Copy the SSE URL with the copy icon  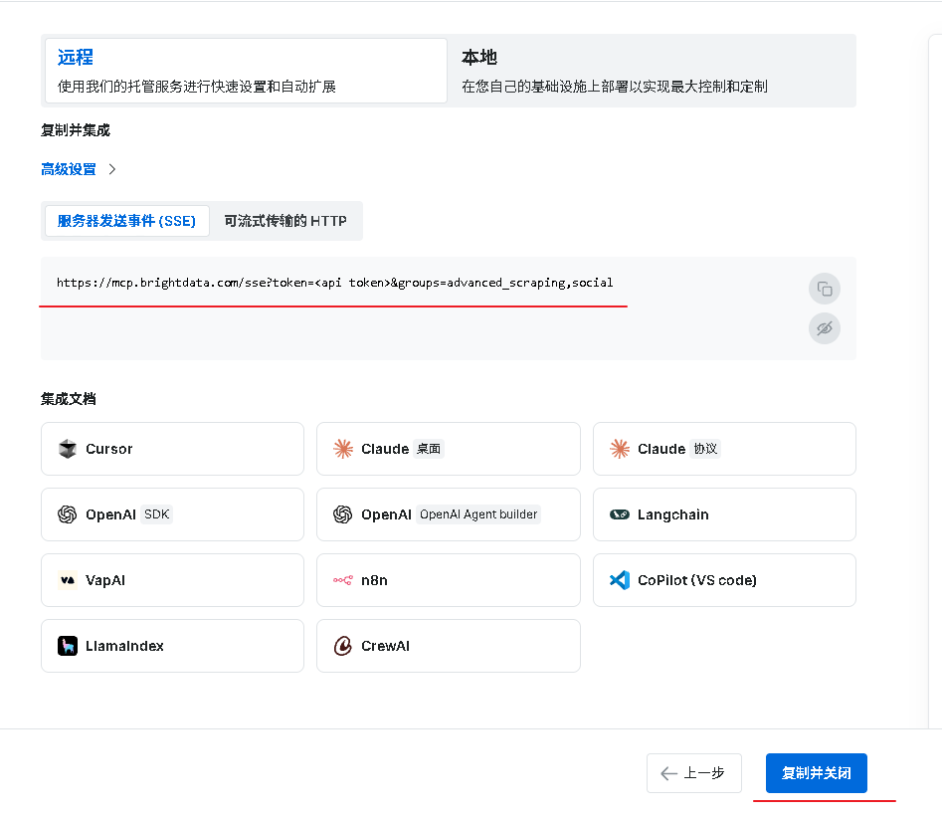point(825,289)
